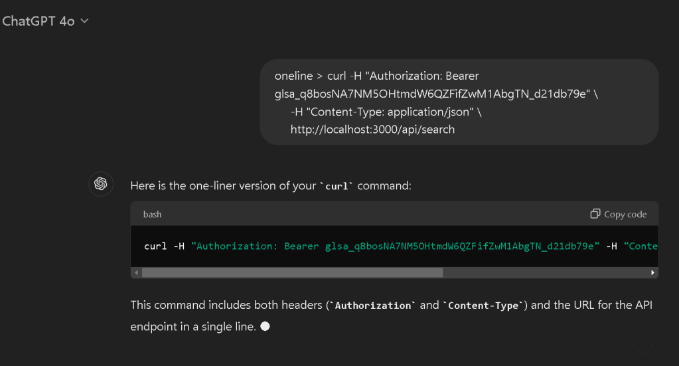Click the 'Here is the one-liner version' sentence
Viewport: 679px width, 366px height.
pyautogui.click(x=271, y=186)
